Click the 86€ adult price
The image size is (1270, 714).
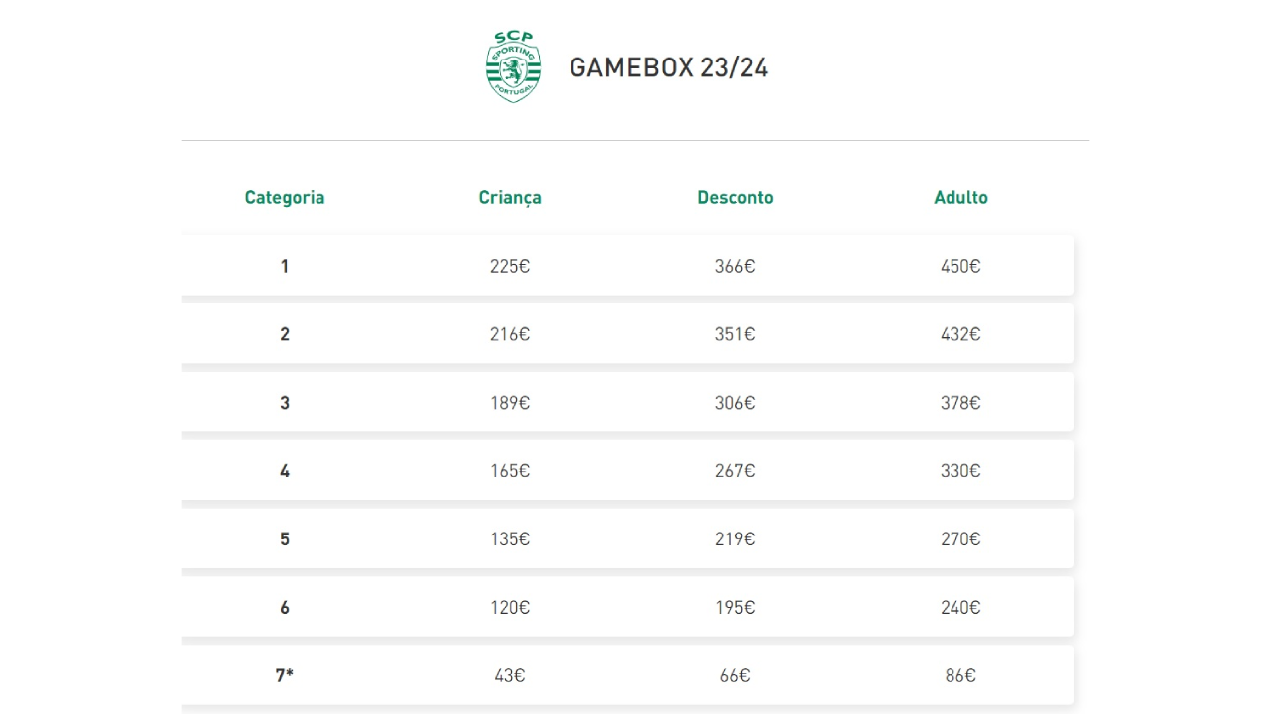[960, 675]
